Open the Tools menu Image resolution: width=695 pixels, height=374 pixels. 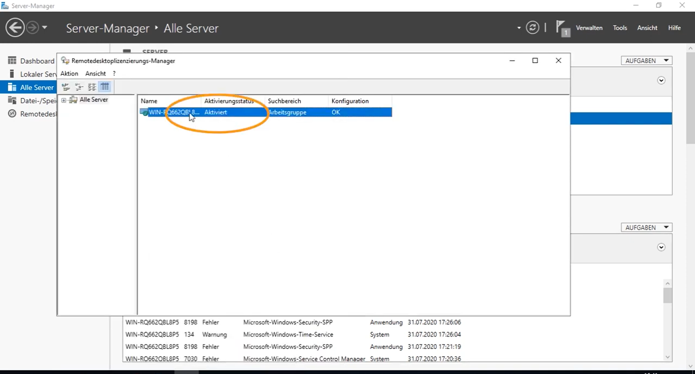(x=620, y=28)
